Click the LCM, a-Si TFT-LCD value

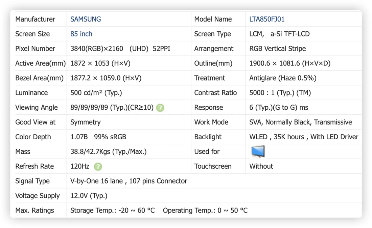(x=279, y=34)
